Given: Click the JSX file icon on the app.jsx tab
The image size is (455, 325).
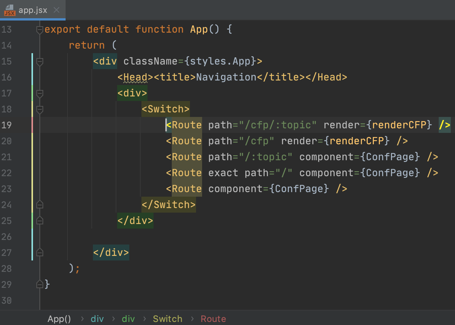Looking at the screenshot, I should (x=9, y=11).
